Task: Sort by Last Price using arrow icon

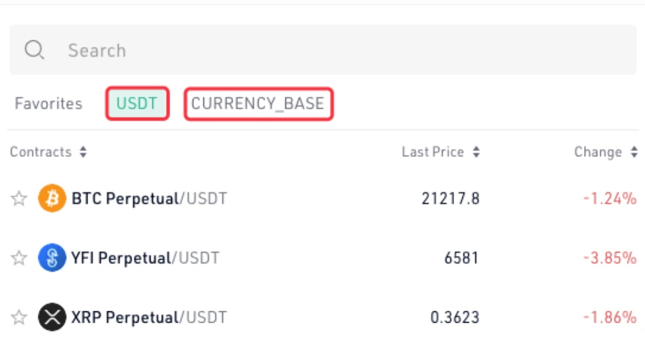Action: (476, 152)
